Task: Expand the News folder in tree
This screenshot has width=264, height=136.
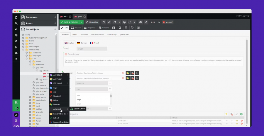Action: point(23,44)
